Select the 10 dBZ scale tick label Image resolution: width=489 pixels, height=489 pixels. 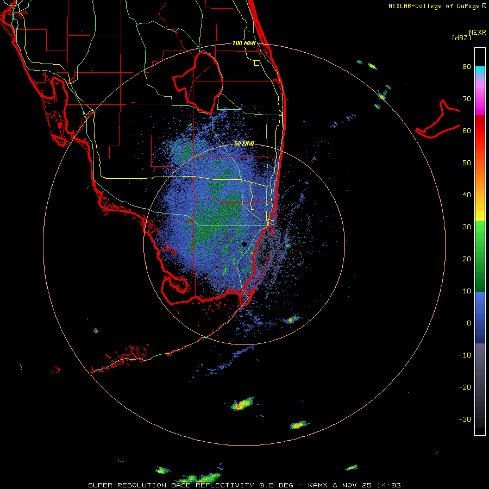coord(467,291)
